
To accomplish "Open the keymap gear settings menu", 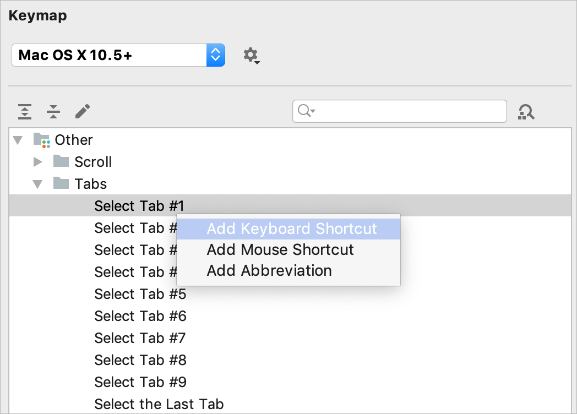I will pos(252,56).
